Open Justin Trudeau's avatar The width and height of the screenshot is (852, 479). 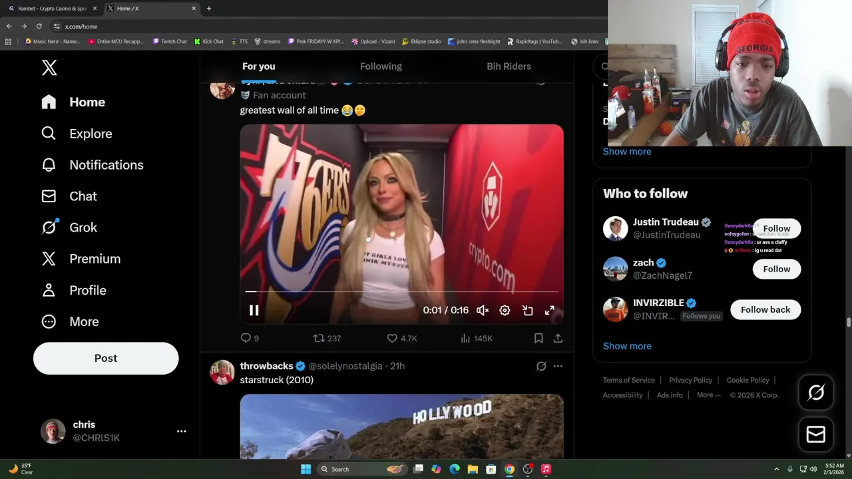(x=615, y=228)
